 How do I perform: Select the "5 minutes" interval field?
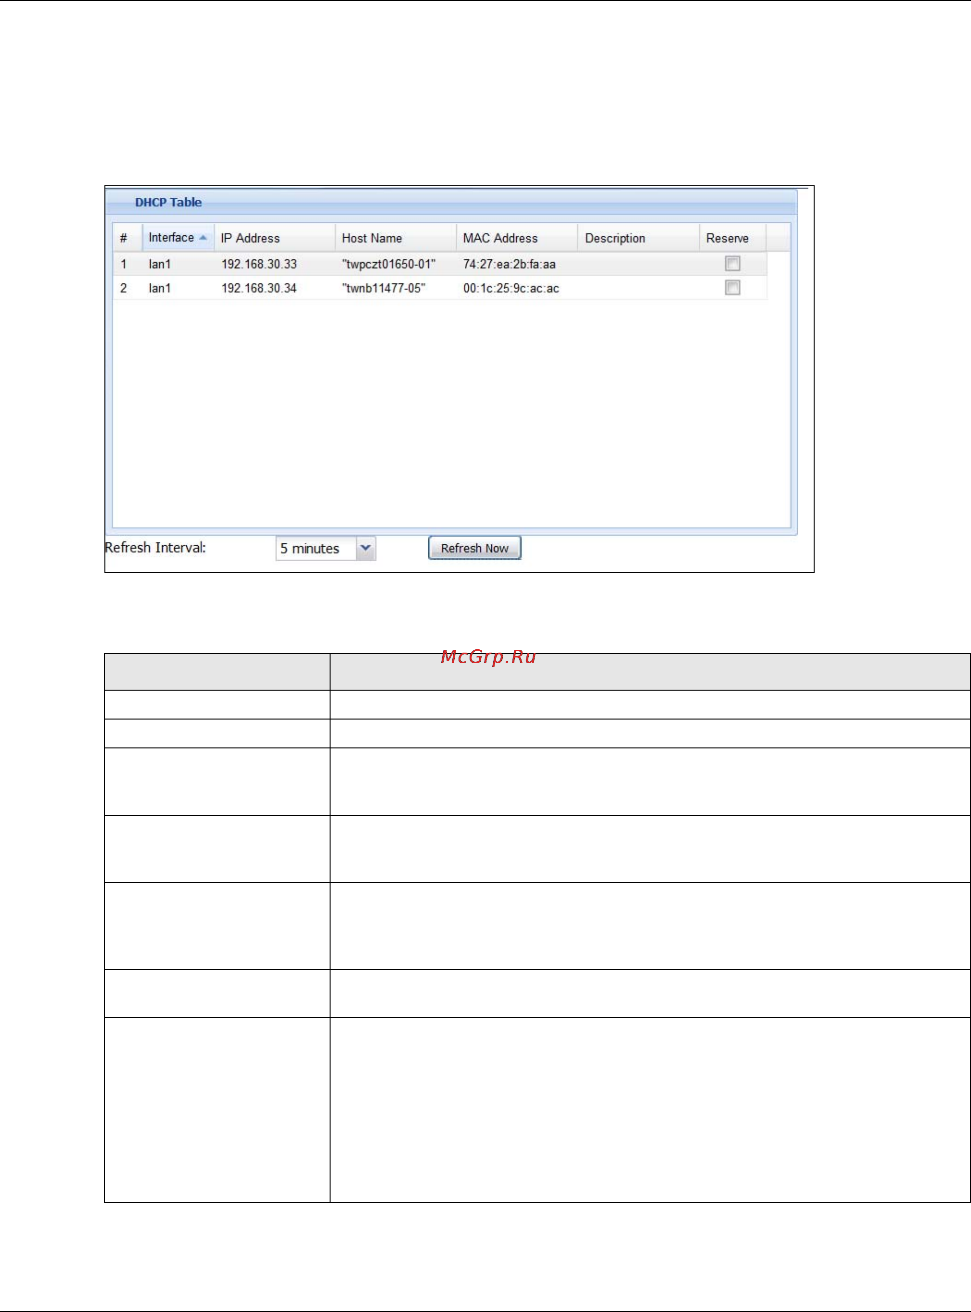pos(316,548)
